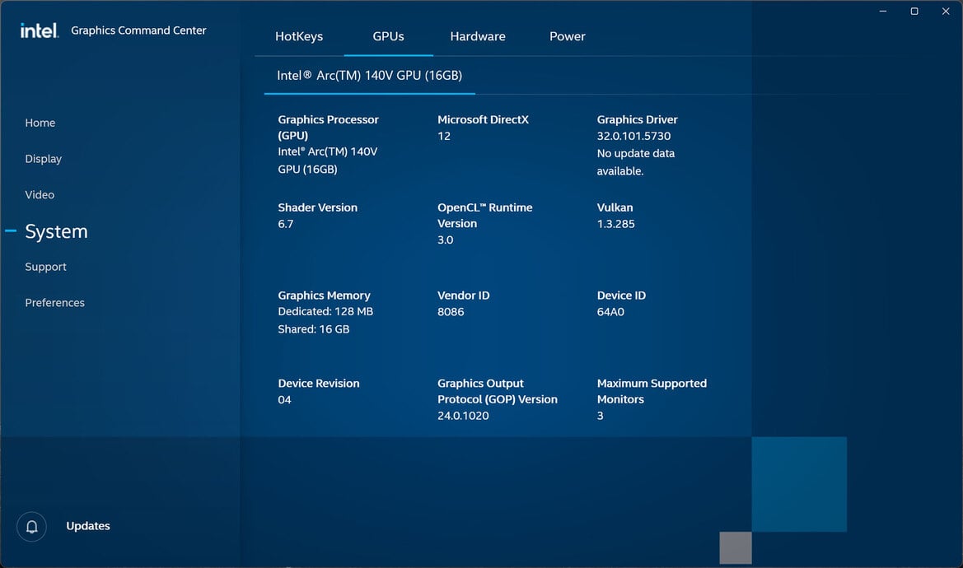Open the Video section

[x=40, y=194]
